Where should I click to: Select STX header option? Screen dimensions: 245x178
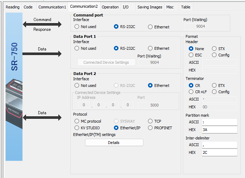coord(218,49)
